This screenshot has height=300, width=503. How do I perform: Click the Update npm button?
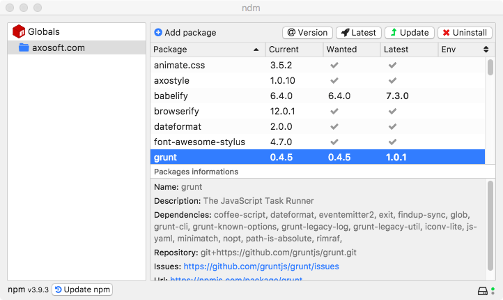82,290
